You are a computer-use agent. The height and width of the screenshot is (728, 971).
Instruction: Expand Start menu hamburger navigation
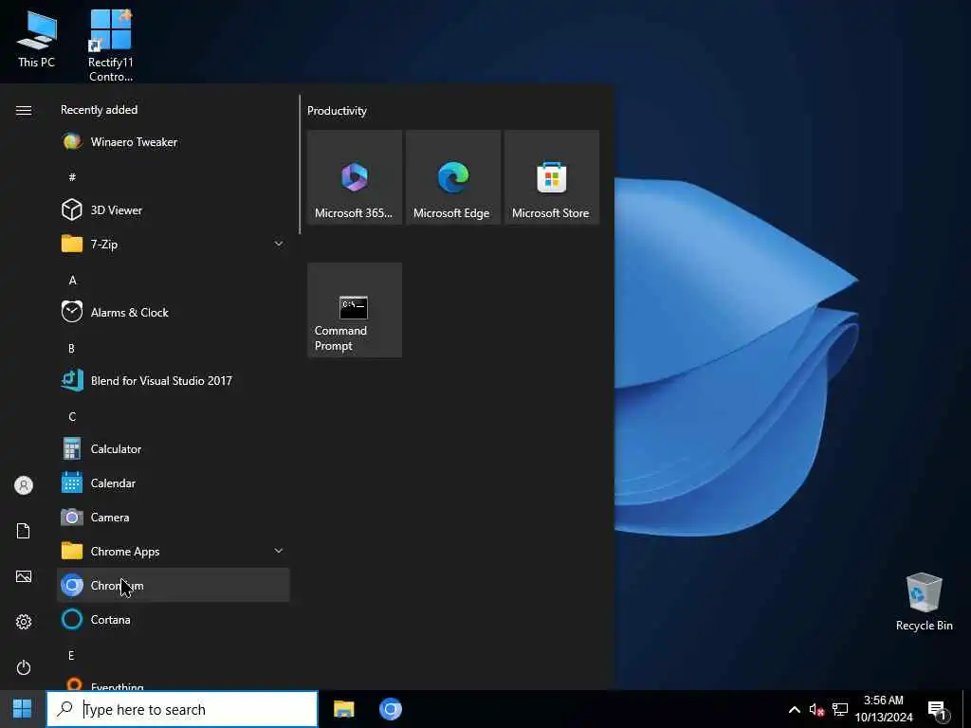pos(24,110)
